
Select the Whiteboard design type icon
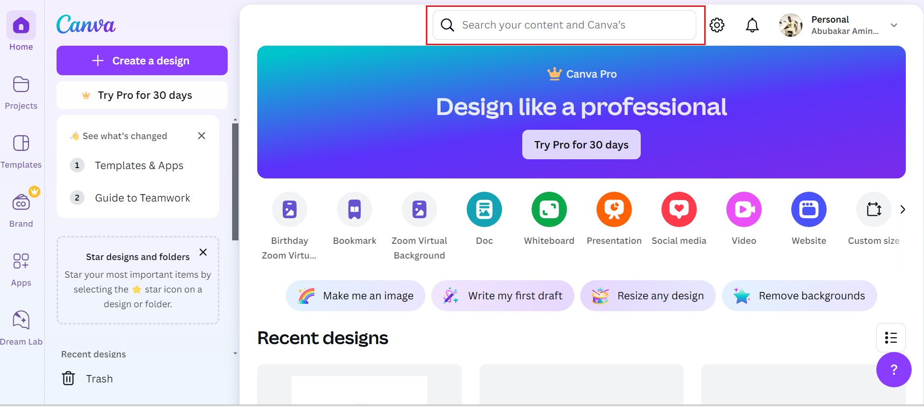549,210
